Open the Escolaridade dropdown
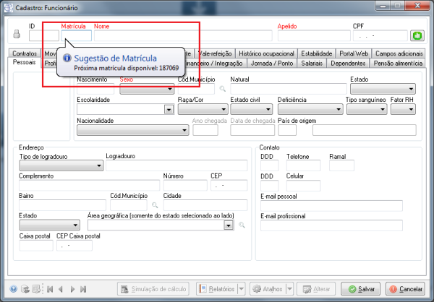 pos(169,110)
